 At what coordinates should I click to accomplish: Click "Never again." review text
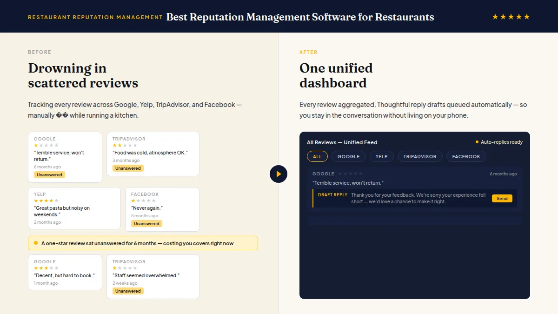point(147,208)
